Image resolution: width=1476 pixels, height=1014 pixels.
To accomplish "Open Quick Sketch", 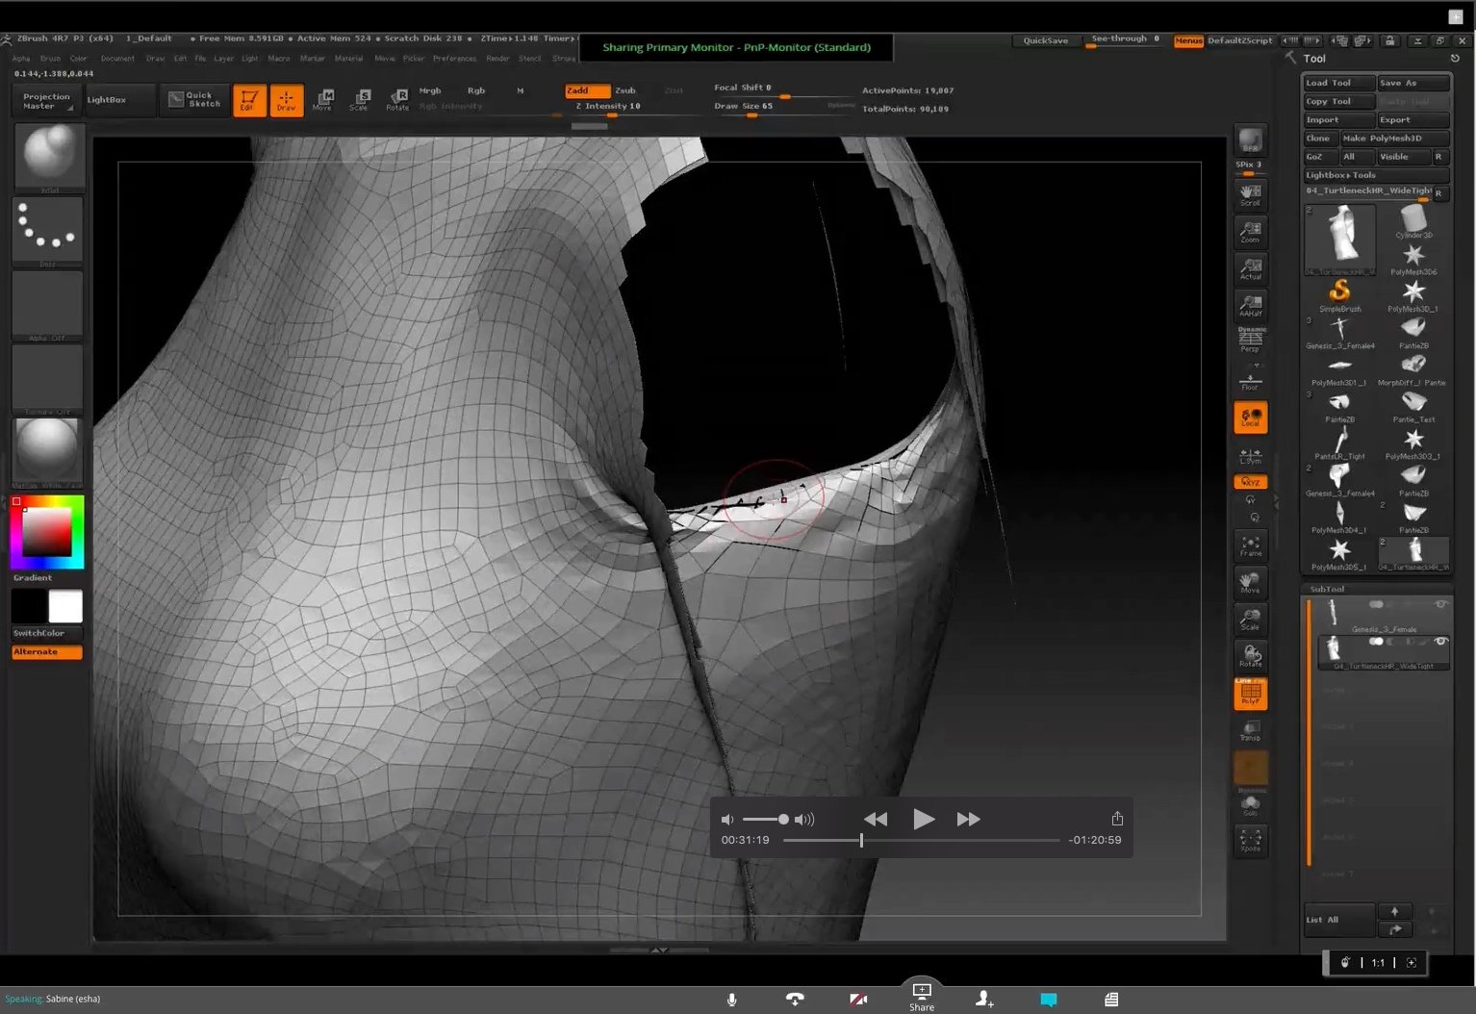I will [x=193, y=100].
